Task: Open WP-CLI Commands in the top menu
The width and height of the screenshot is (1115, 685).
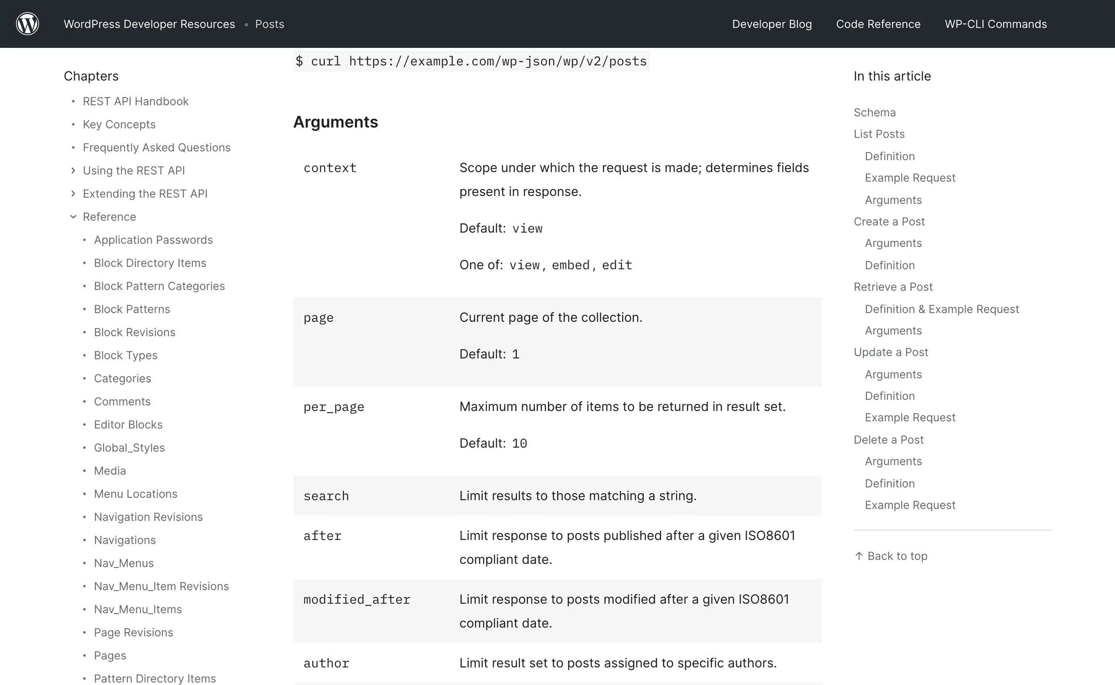Action: [x=995, y=24]
